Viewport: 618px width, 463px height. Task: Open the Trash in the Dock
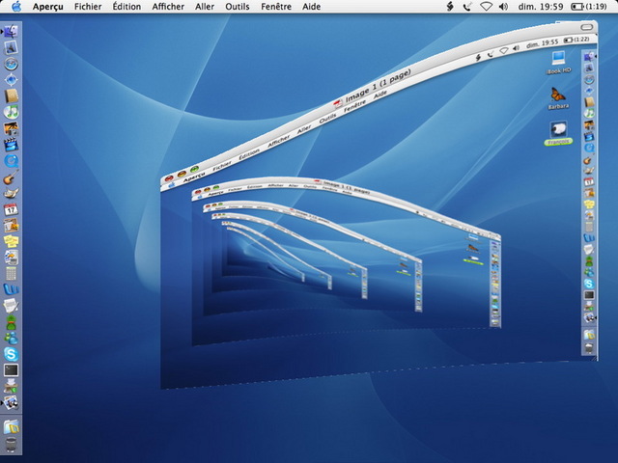click(x=11, y=444)
